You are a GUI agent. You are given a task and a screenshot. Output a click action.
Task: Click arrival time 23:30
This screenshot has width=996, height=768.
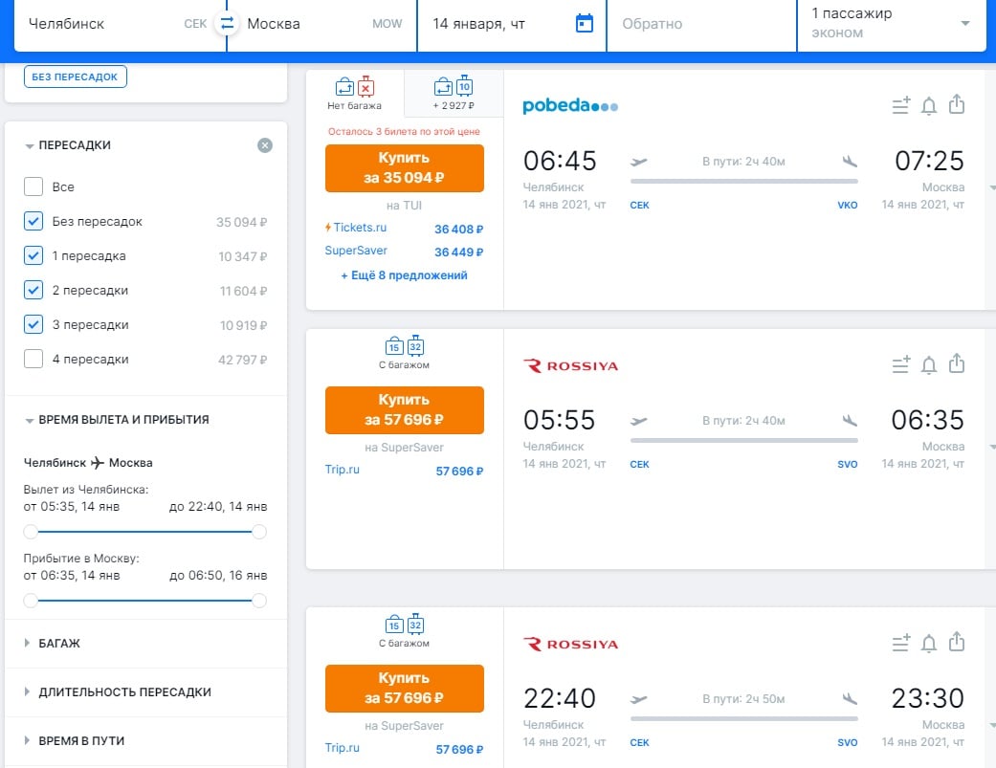point(928,698)
